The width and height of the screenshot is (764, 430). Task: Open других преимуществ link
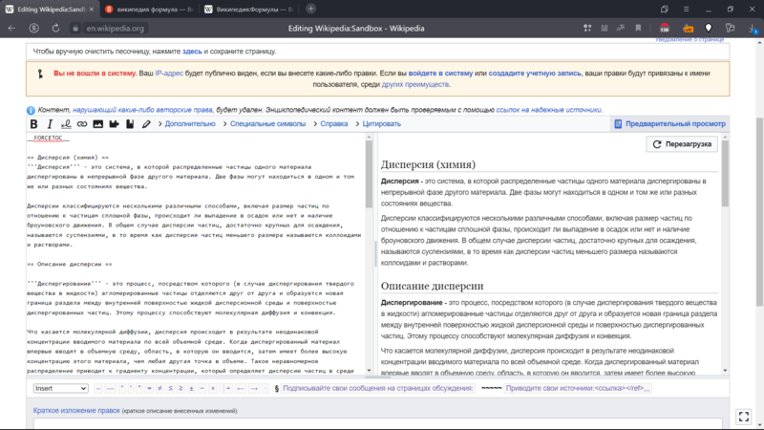[415, 84]
